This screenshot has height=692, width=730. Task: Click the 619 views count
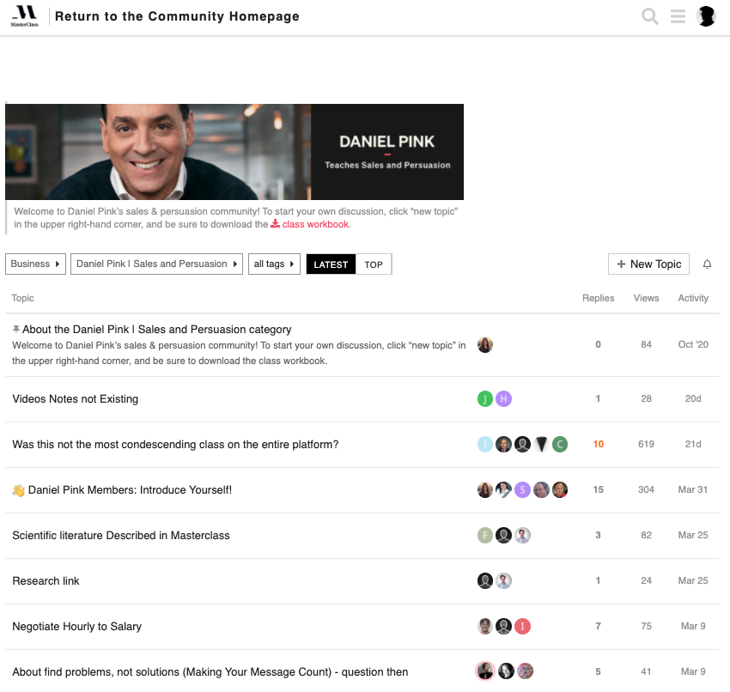[646, 444]
